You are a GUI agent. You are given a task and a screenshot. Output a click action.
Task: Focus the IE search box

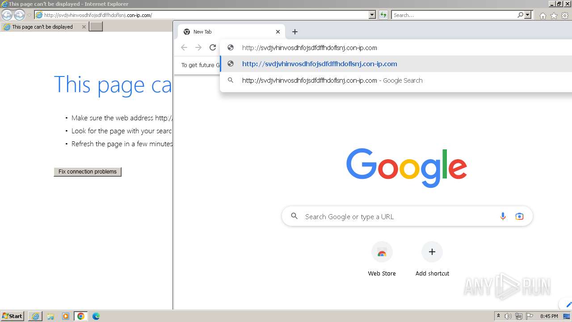pos(454,15)
